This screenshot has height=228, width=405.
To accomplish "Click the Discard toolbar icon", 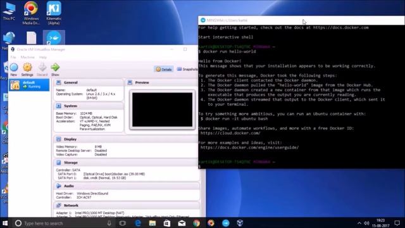I will pyautogui.click(x=42, y=68).
